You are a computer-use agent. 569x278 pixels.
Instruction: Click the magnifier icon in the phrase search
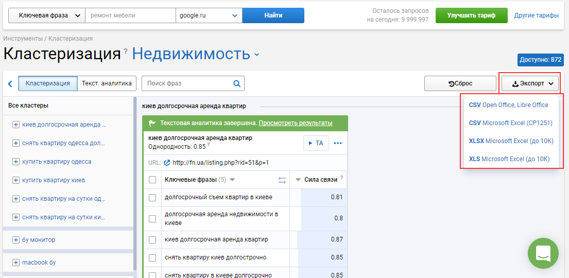click(x=237, y=83)
